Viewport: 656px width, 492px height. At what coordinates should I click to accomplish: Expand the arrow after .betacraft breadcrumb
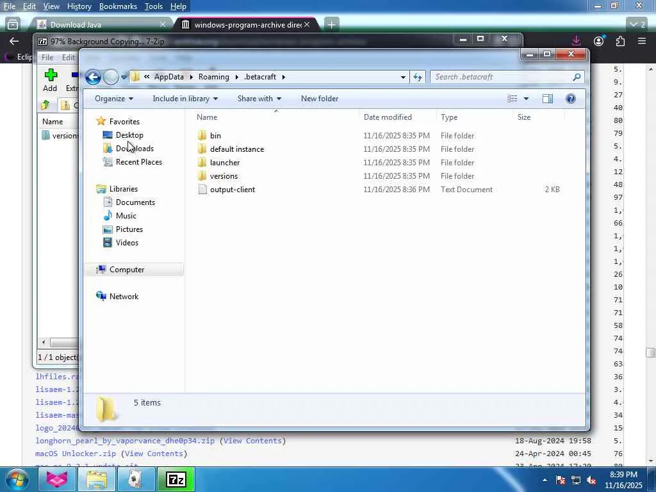coord(283,77)
